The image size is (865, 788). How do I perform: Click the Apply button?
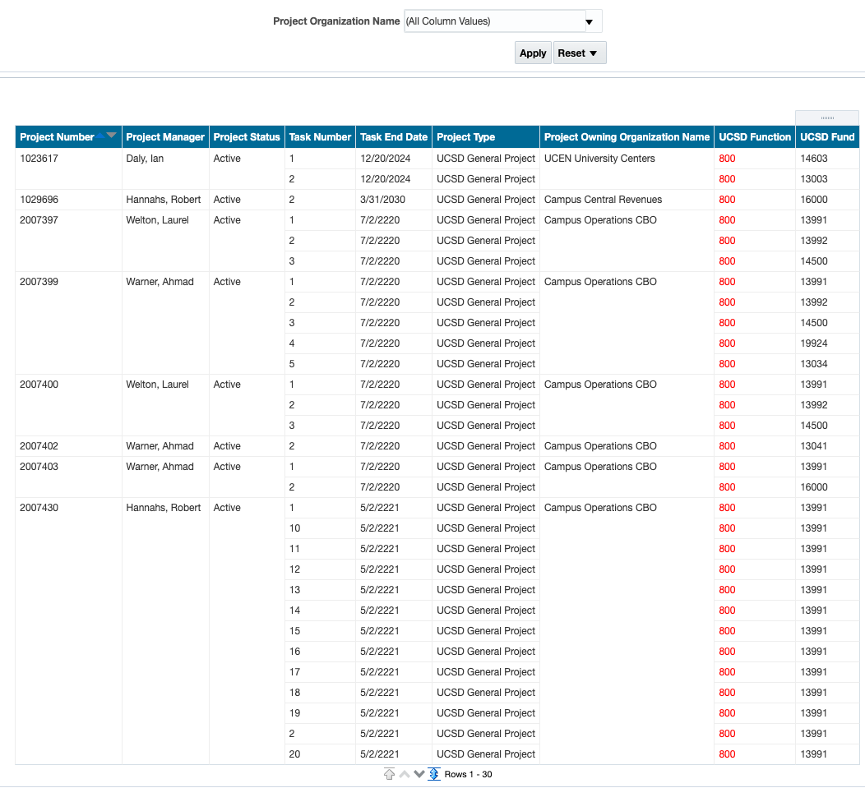533,53
